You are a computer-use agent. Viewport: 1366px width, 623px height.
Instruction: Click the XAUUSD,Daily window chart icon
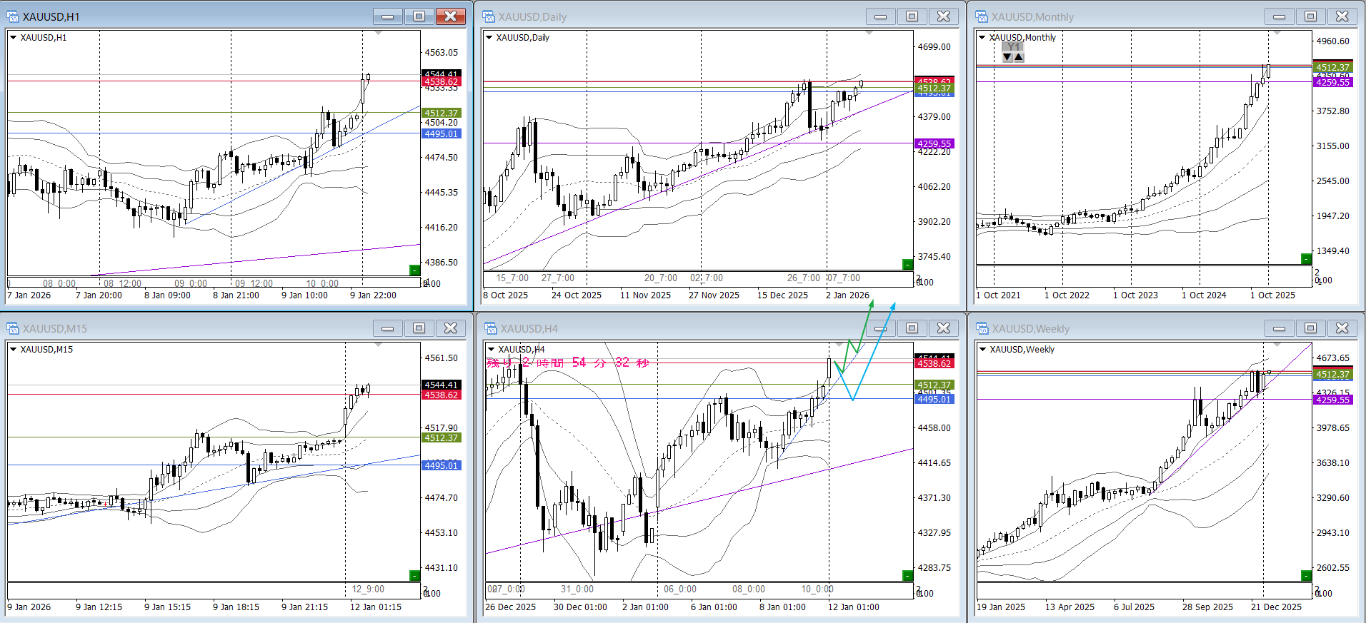[489, 16]
